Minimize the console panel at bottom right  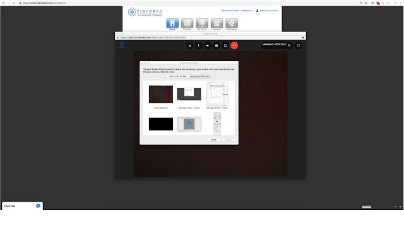pos(396,207)
